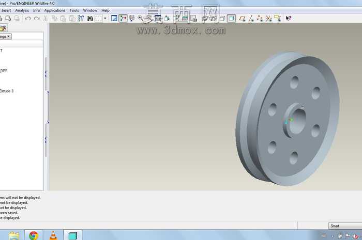This screenshot has height=240, width=362.
Task: Click the upper single arrow on panel sash
Action: click(48, 92)
